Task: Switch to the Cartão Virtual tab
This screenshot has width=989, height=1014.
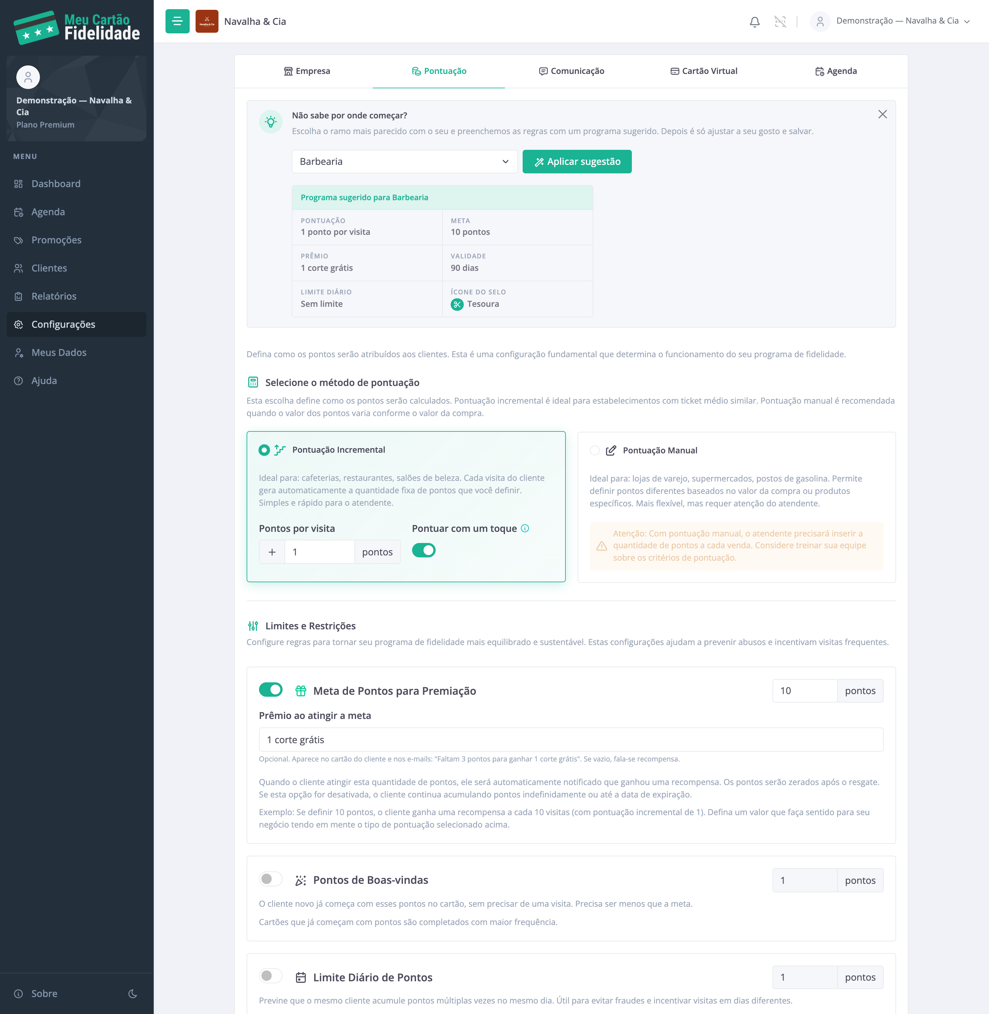Action: point(703,71)
